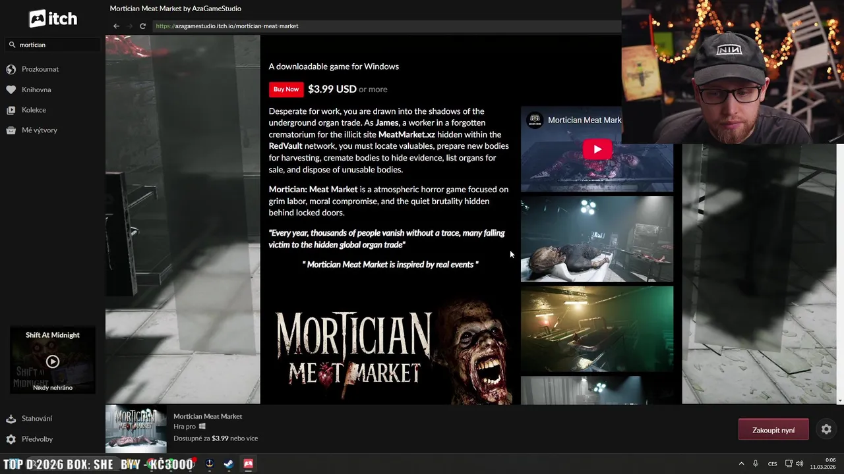Click the play-box icon beside Kolekce
This screenshot has height=474, width=844.
click(11, 110)
